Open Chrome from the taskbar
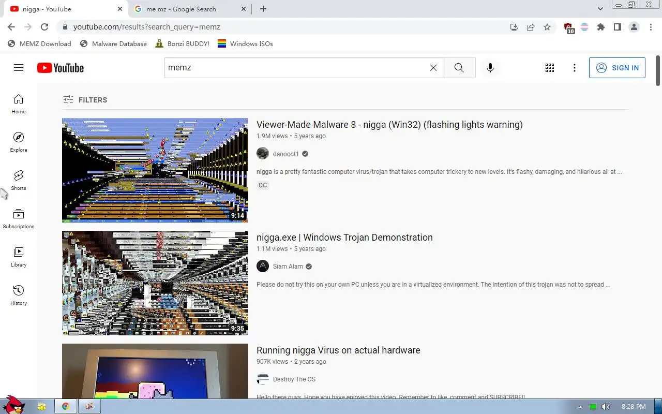The width and height of the screenshot is (662, 414). 66,406
